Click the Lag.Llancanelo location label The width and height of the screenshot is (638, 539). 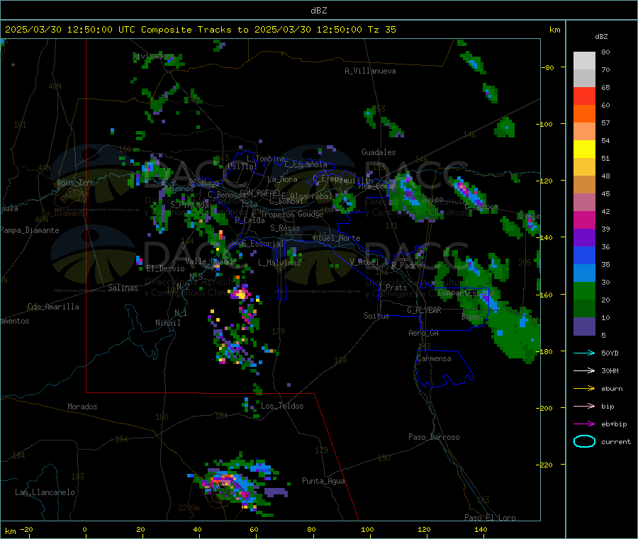[45, 492]
